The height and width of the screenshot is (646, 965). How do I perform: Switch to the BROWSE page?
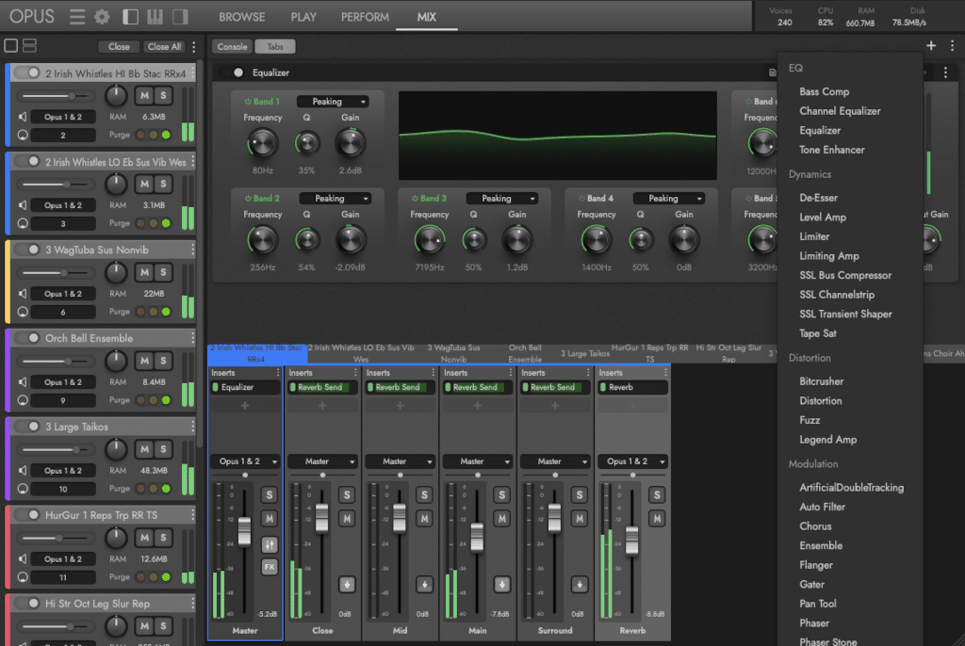click(x=242, y=17)
